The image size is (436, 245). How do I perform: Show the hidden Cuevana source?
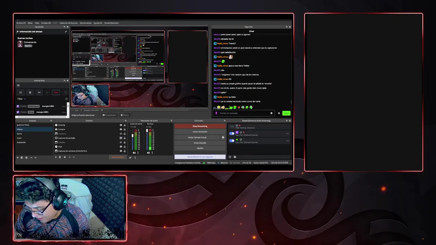click(x=121, y=134)
